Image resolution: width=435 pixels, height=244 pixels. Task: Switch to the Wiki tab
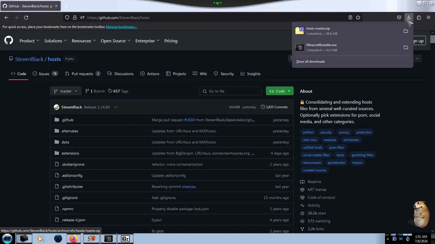click(200, 74)
